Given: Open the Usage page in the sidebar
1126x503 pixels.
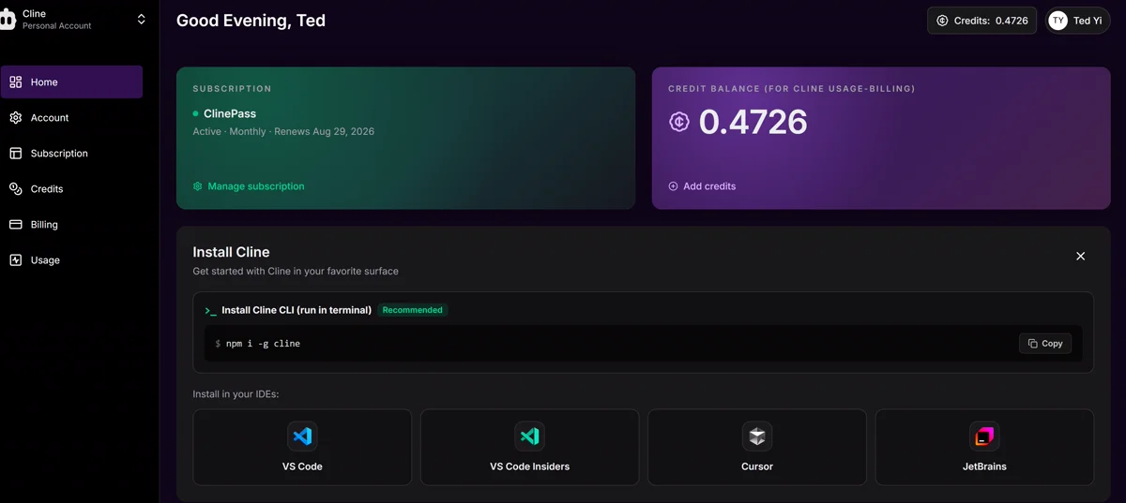Looking at the screenshot, I should (x=71, y=259).
